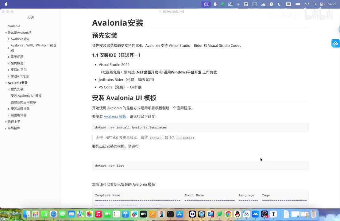The image size is (340, 221).
Task: Expand the Avalonia简介 outline chevron
Action: [9, 39]
